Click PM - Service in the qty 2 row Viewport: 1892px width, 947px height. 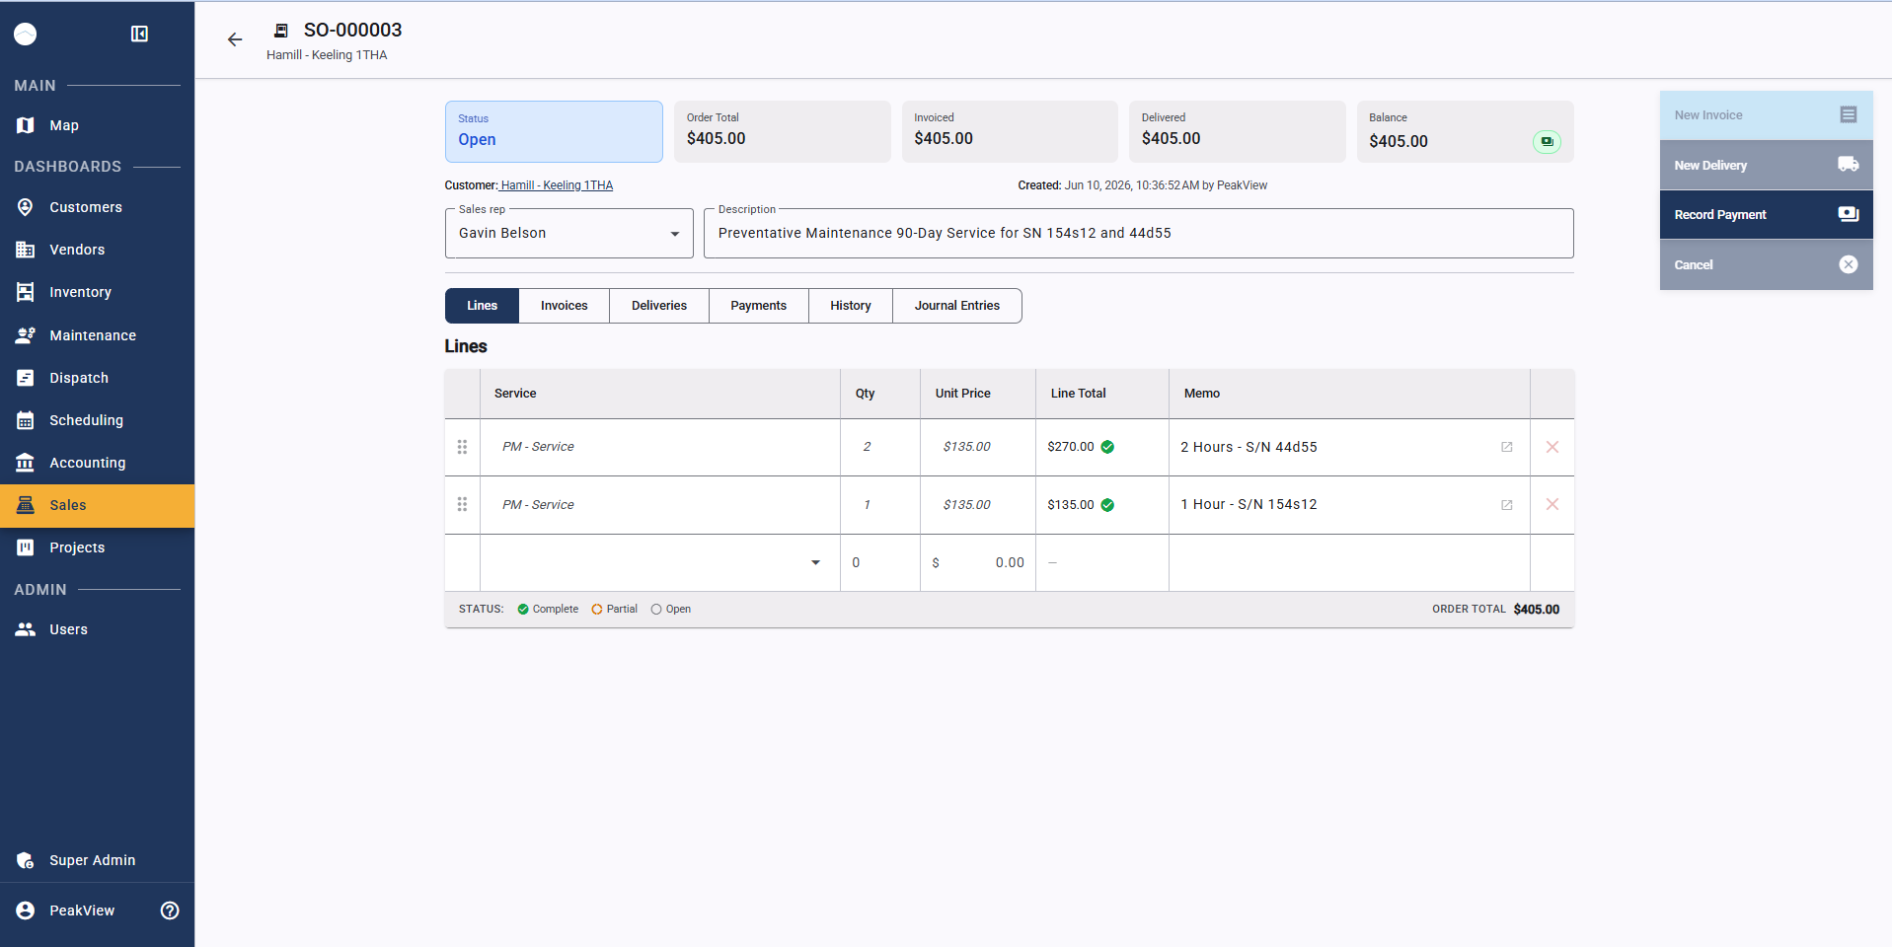[538, 447]
